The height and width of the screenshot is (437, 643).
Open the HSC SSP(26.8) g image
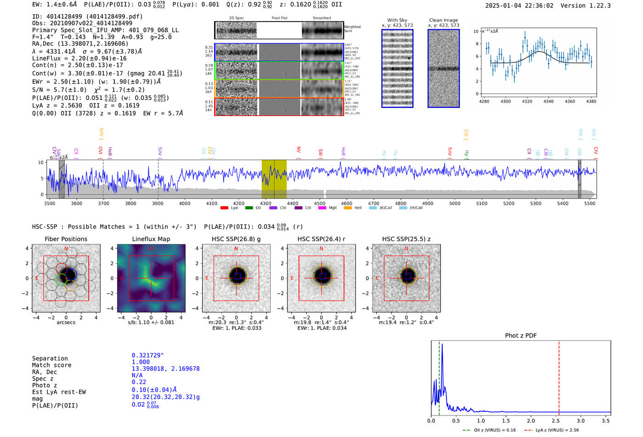click(x=237, y=278)
